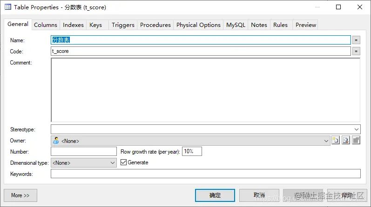The height and width of the screenshot is (207, 371).
Task: Select owner object via browse icon
Action: tap(346, 141)
